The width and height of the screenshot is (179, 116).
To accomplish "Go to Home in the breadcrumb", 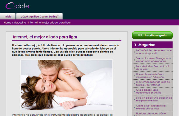I will (7, 23).
